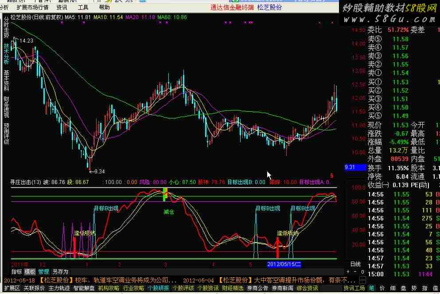Screen dimensions: 440x294
Task: Click the 2012/05/15 date marker on timeline
Action: 284,264
